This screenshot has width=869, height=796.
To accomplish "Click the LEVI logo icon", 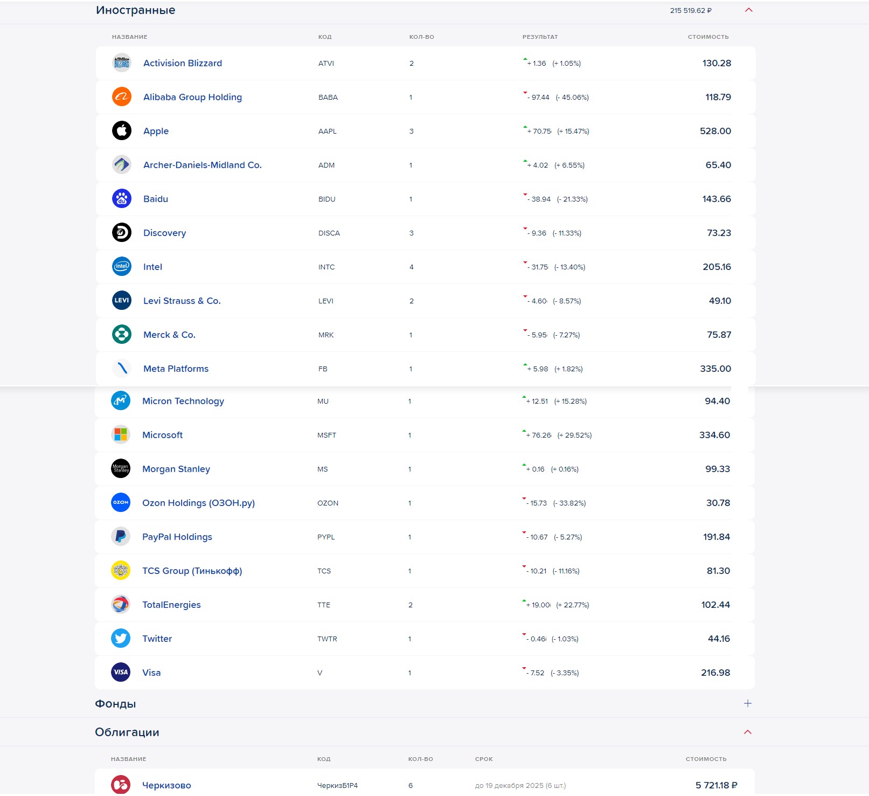I will (122, 301).
